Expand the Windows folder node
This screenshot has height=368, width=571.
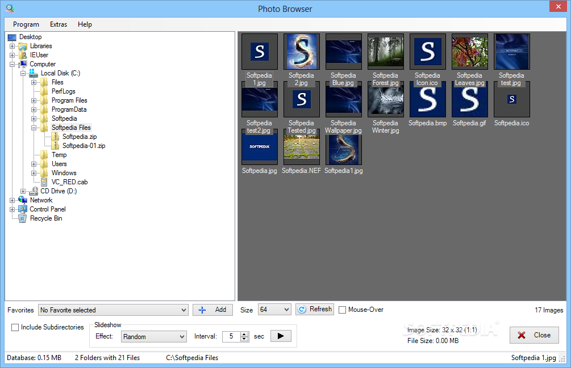tap(34, 174)
